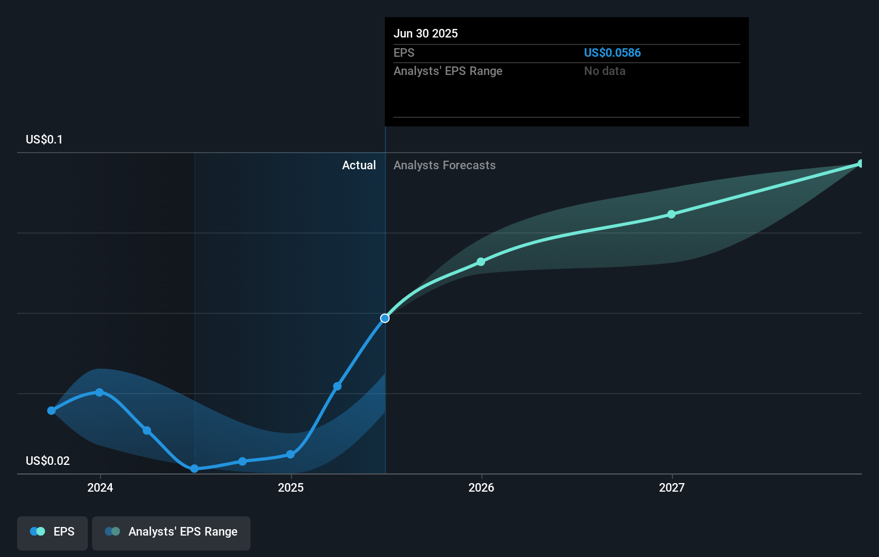Viewport: 879px width, 557px height.
Task: Click the final forecast point at chart's right edge
Action: [860, 163]
